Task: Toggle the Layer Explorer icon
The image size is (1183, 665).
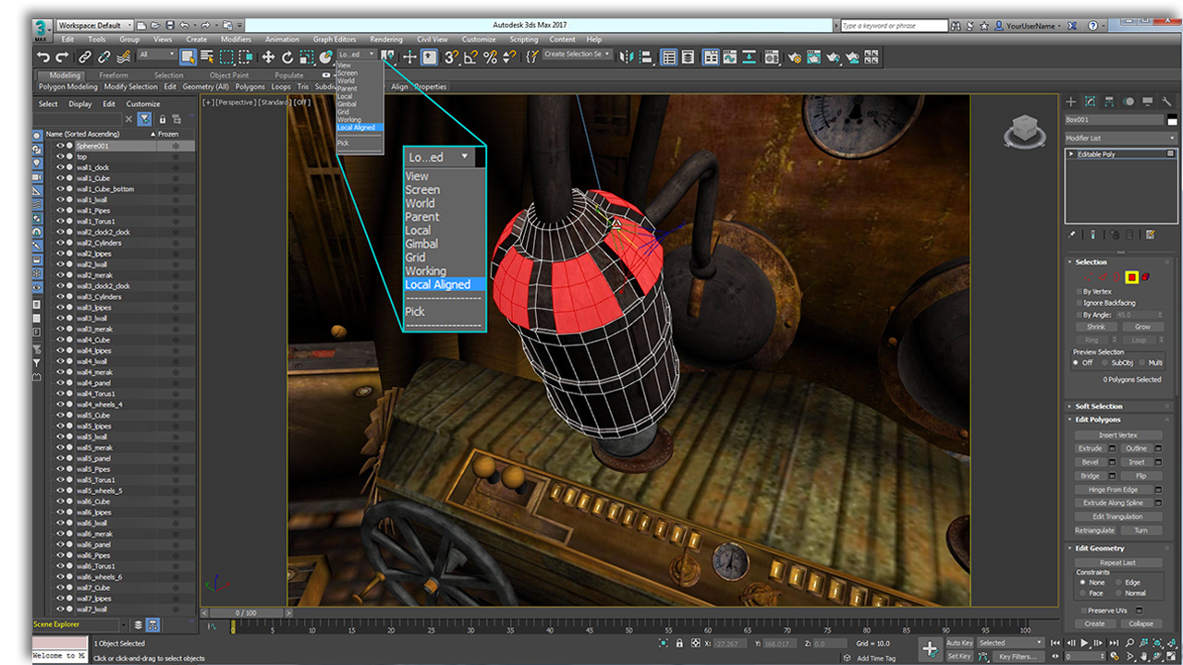Action: [x=689, y=57]
